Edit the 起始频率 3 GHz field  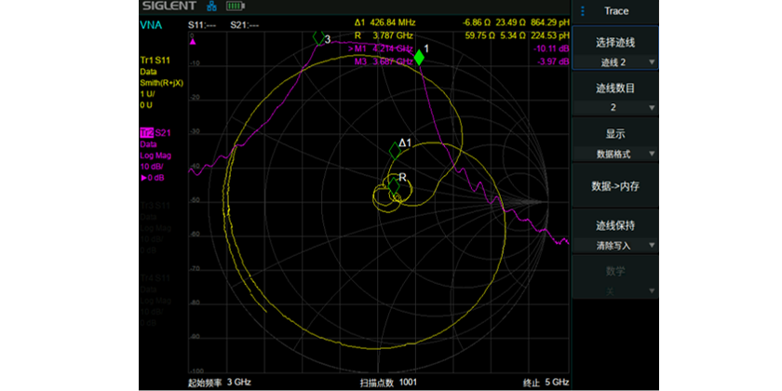coord(220,382)
